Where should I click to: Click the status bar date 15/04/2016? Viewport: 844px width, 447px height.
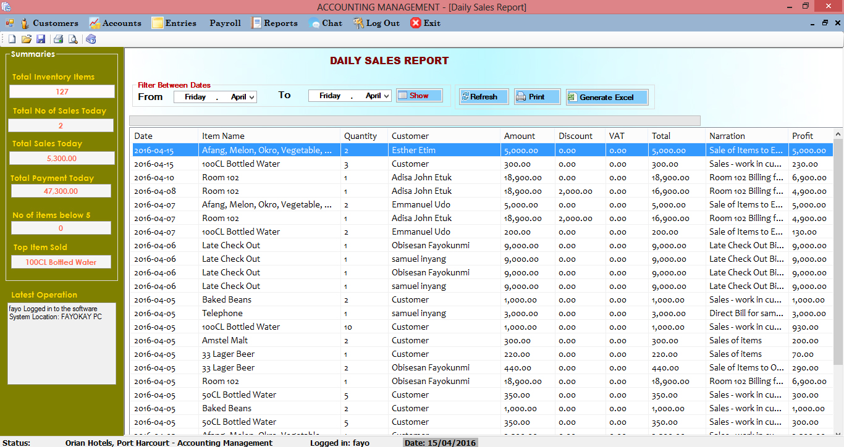440,443
